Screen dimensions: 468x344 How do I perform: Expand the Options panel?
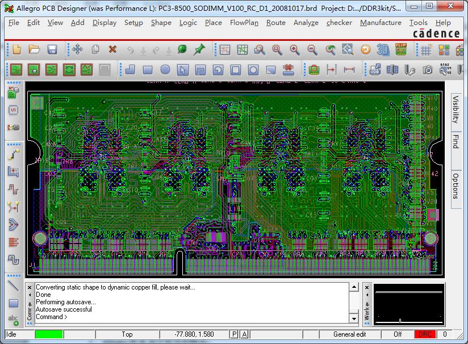456,188
